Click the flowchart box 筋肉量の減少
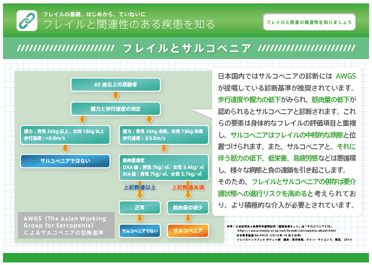Screen dimensions: 372x265 click(x=188, y=208)
